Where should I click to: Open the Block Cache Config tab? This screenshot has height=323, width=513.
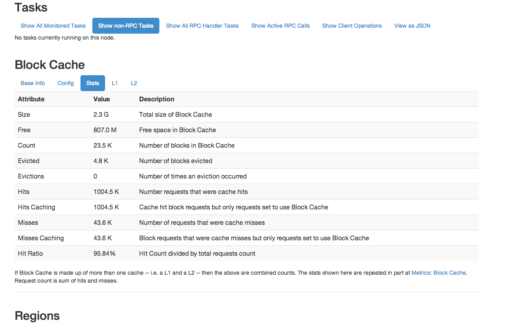click(65, 83)
